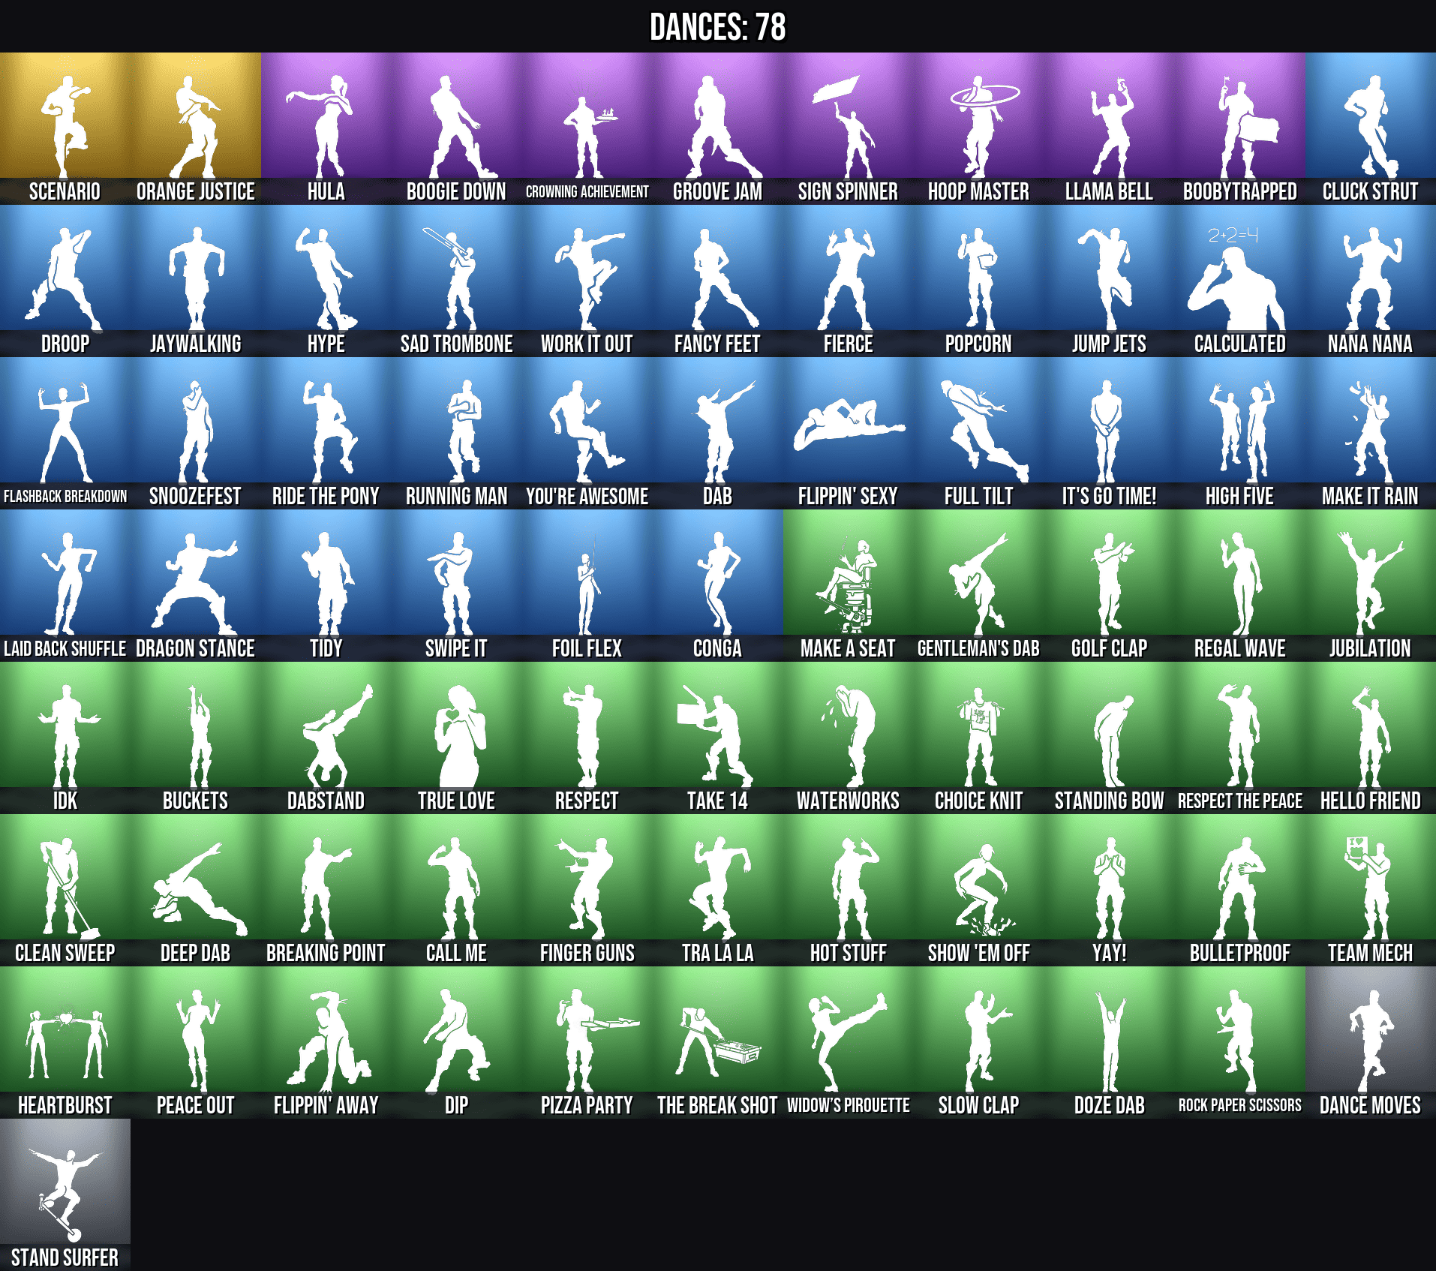The height and width of the screenshot is (1271, 1436).
Task: Select the High Five emote tile
Action: 1240,432
